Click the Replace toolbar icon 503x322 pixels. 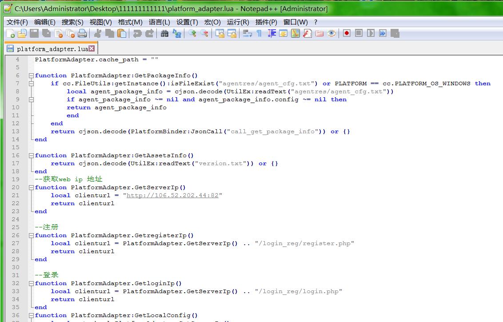coord(176,33)
